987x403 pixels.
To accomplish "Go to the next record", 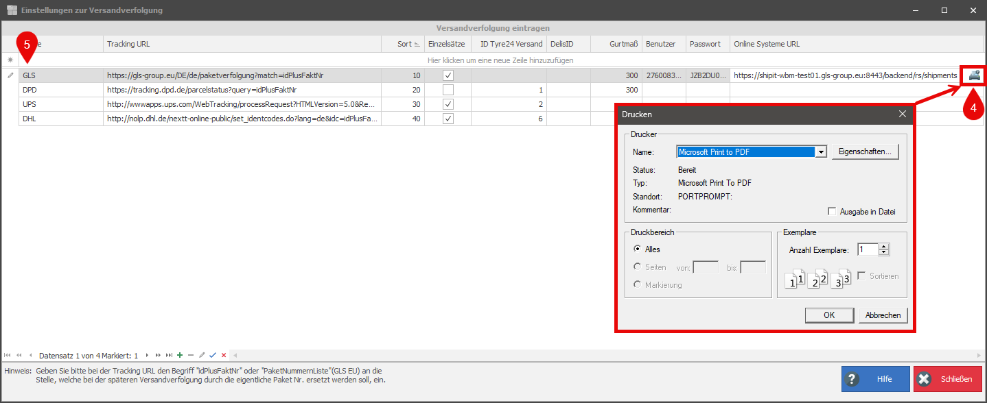I will click(x=146, y=355).
